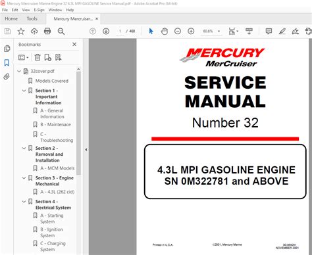Image resolution: width=312 pixels, height=255 pixels.
Task: Open the E-Sign menu
Action: [x=39, y=10]
